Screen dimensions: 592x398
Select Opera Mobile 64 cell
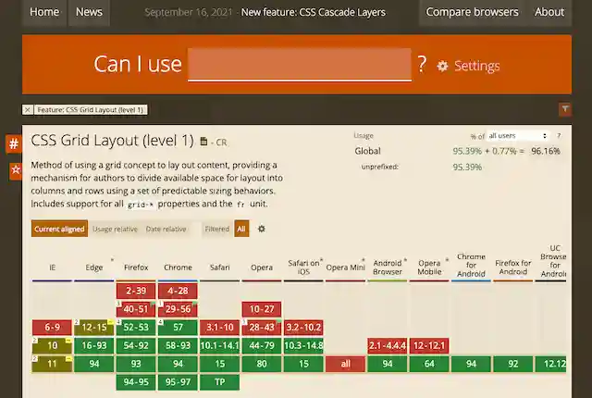tap(429, 364)
